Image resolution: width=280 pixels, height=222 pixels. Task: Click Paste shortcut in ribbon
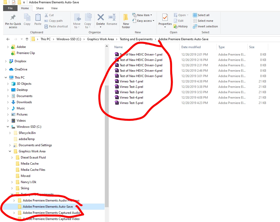coord(56,26)
